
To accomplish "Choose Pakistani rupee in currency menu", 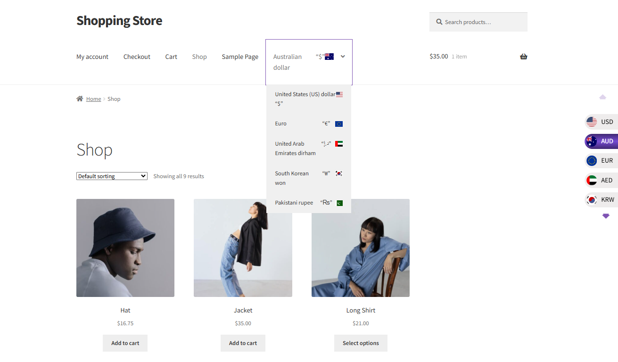I will [309, 203].
